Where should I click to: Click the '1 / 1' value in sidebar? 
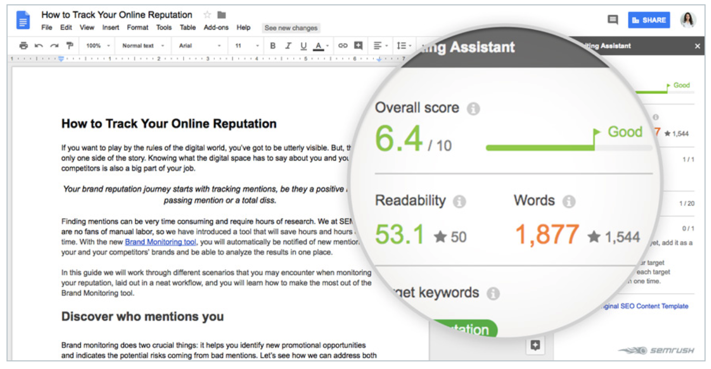(x=688, y=160)
